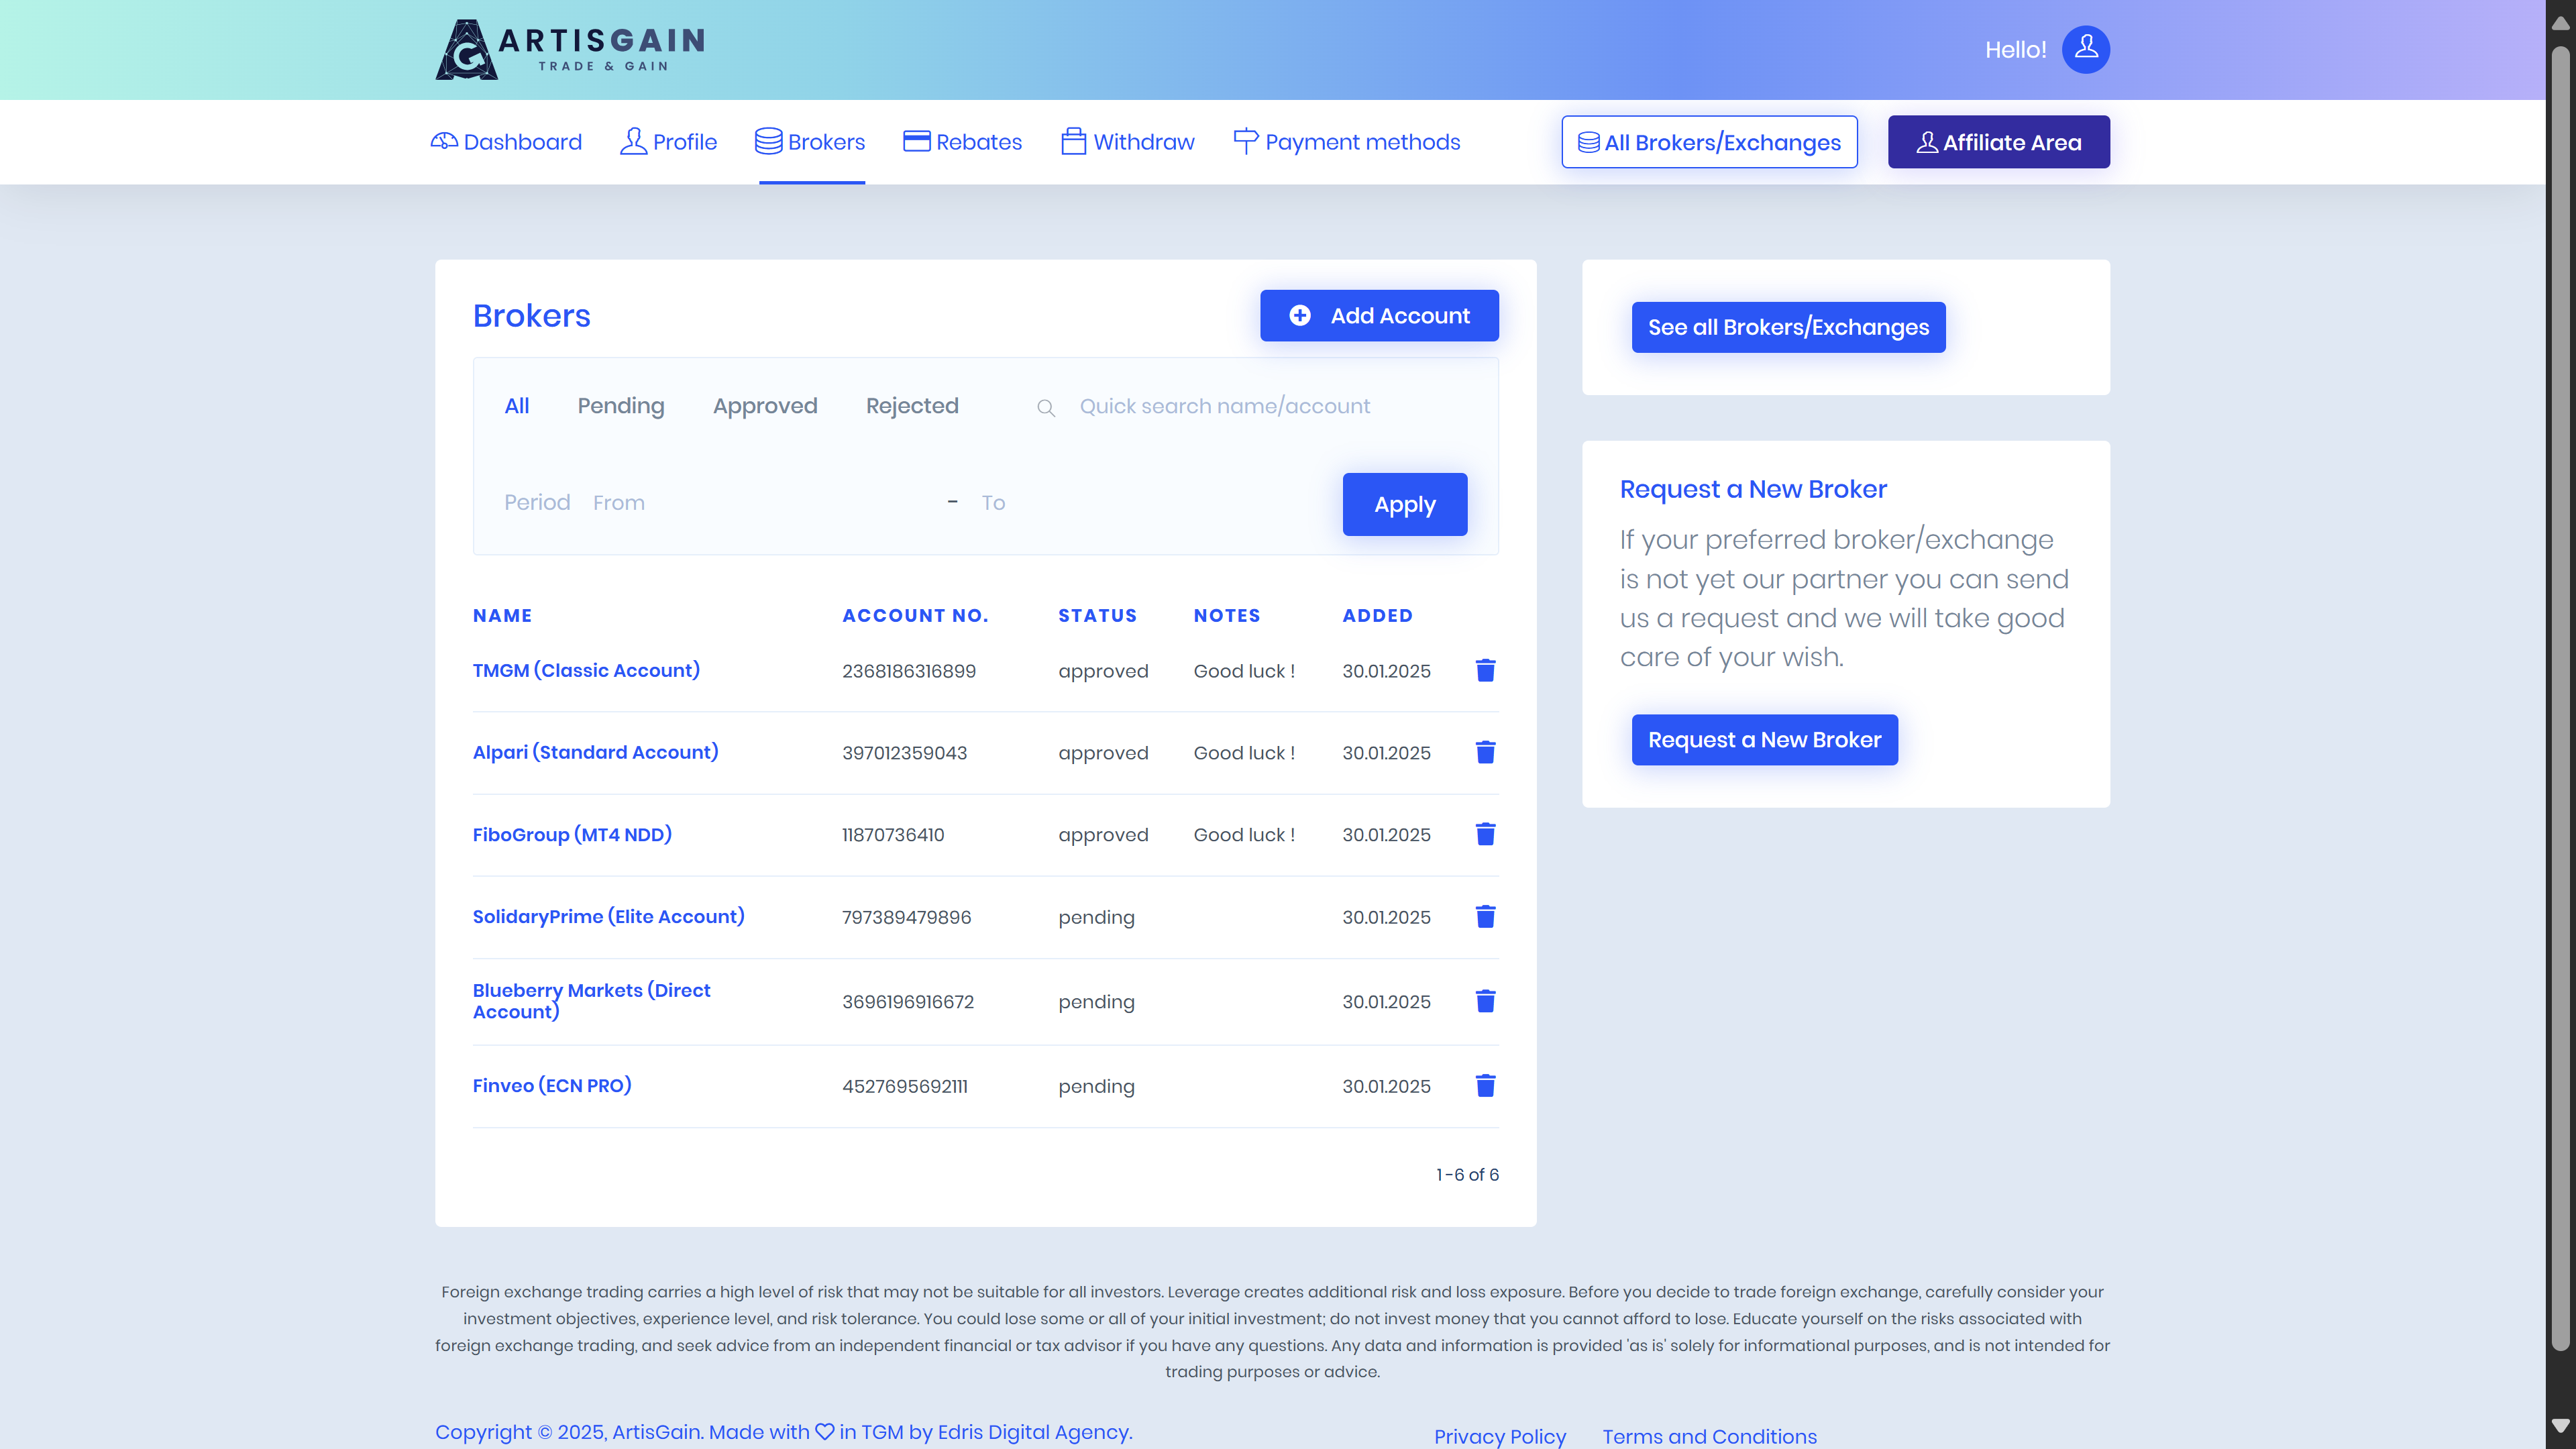Open TMGM (Classic Account) link
This screenshot has height=1449, width=2576.
pos(586,670)
